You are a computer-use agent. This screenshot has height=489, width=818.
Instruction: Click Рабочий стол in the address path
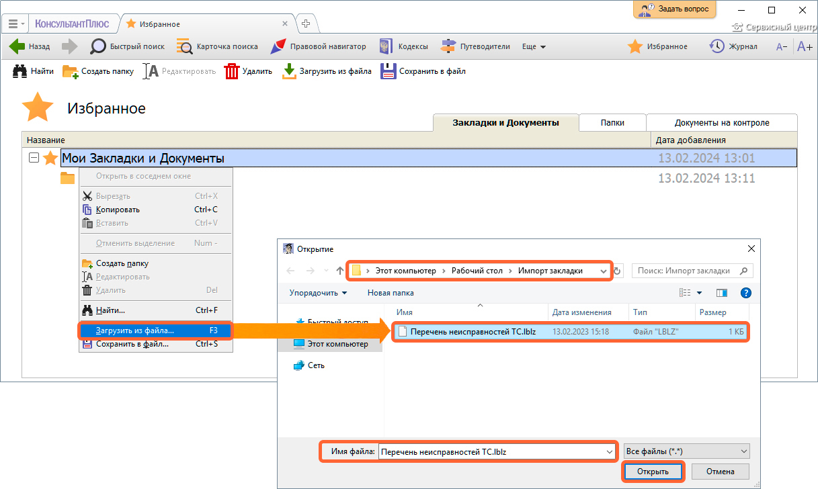pos(477,271)
